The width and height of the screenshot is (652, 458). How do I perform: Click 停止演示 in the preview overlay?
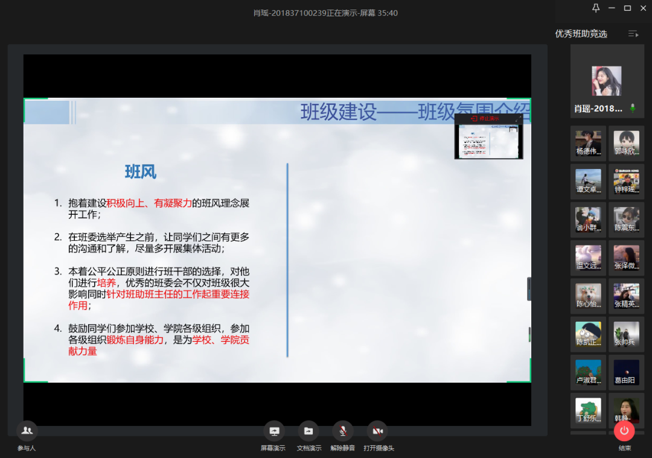coord(485,118)
